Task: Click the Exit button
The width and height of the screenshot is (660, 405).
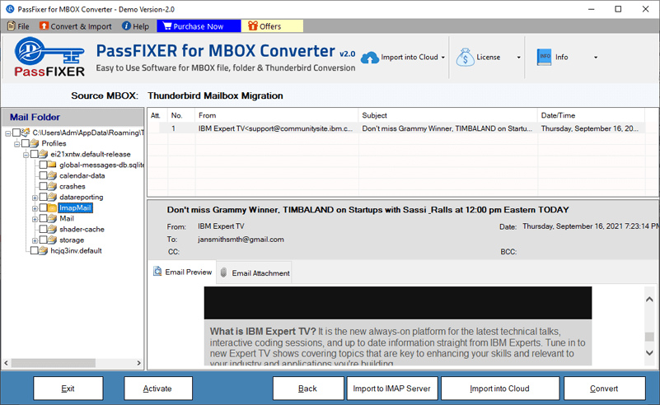Action: tap(68, 389)
